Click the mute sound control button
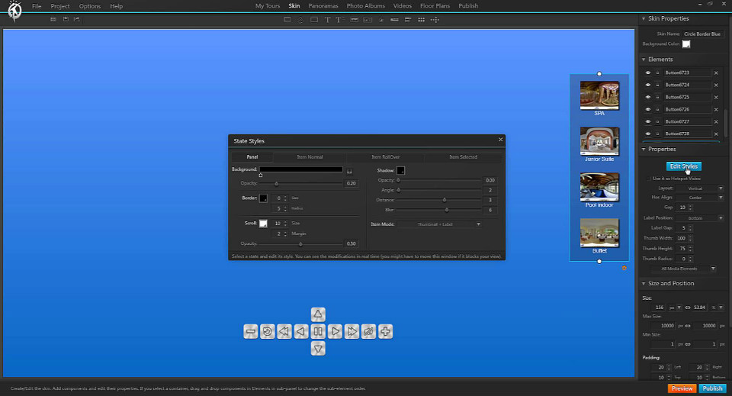Viewport: 732px width, 396px height. point(369,331)
